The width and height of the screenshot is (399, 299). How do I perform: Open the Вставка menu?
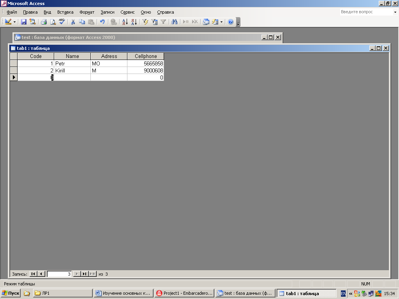tap(65, 12)
